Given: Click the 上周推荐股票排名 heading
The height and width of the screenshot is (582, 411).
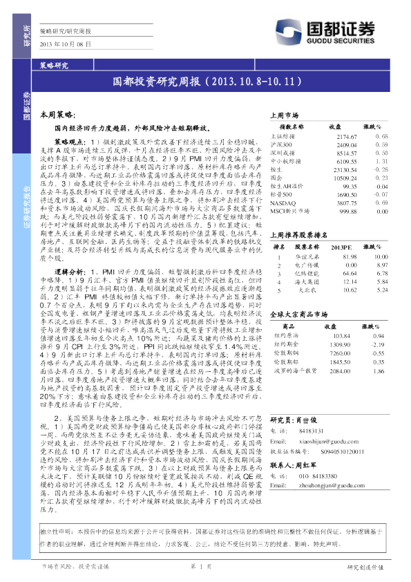Looking at the screenshot, I should [x=298, y=235].
